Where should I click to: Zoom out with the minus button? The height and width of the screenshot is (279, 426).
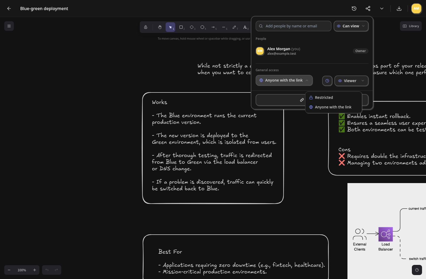(9, 270)
